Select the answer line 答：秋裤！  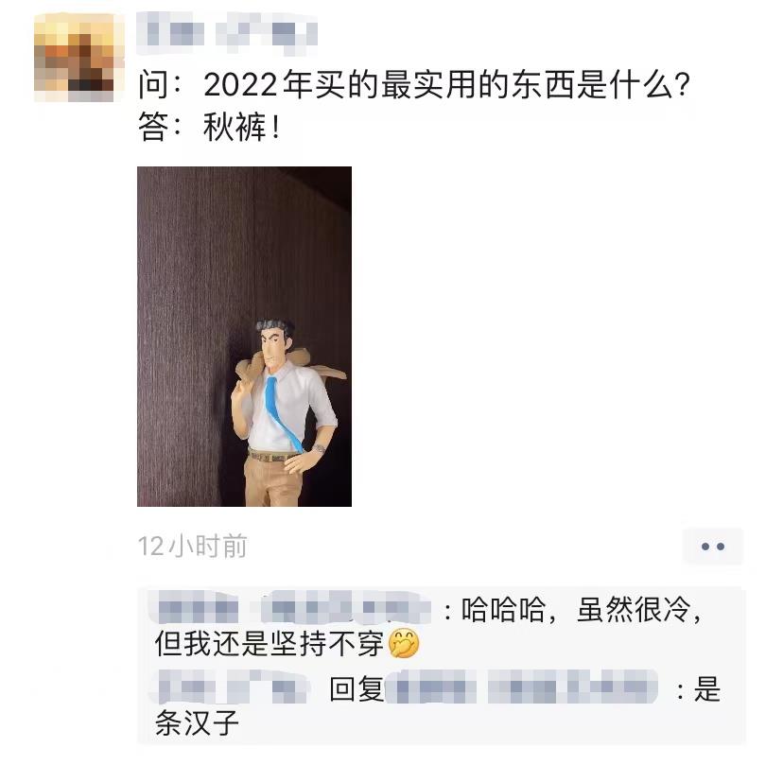[x=209, y=128]
